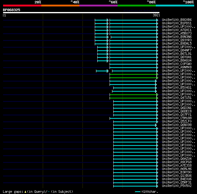Select the UniRef100_Q6NX98 label
Image resolution: width=197 pixels, height=194 pixels.
click(177, 125)
